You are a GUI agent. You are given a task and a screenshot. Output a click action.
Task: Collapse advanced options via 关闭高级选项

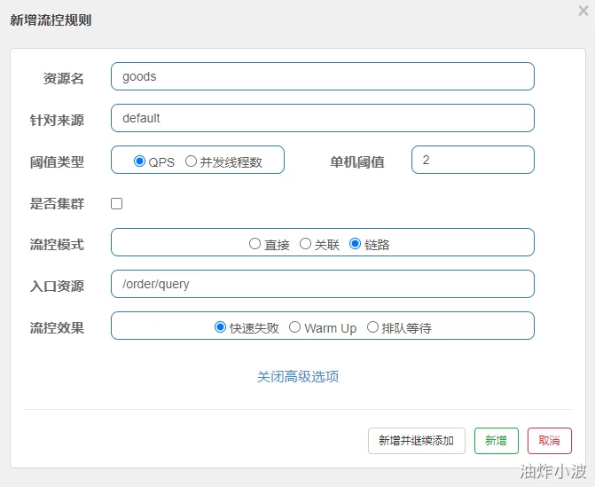coord(298,376)
